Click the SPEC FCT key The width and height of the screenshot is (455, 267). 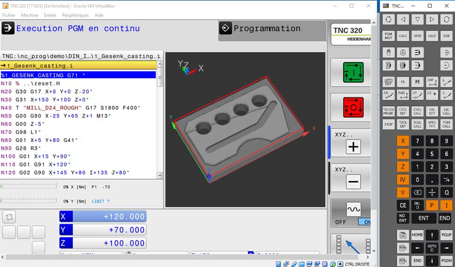point(432,125)
